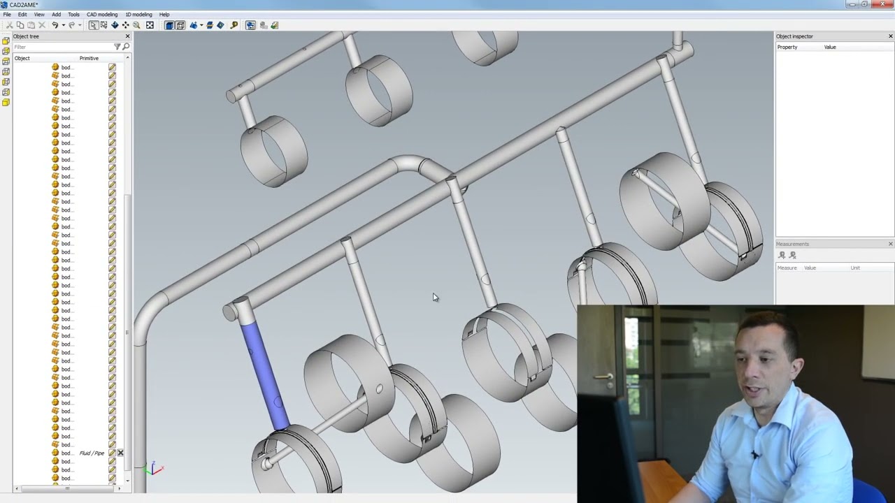Select the box selection tool
The image size is (895, 503).
point(103,25)
